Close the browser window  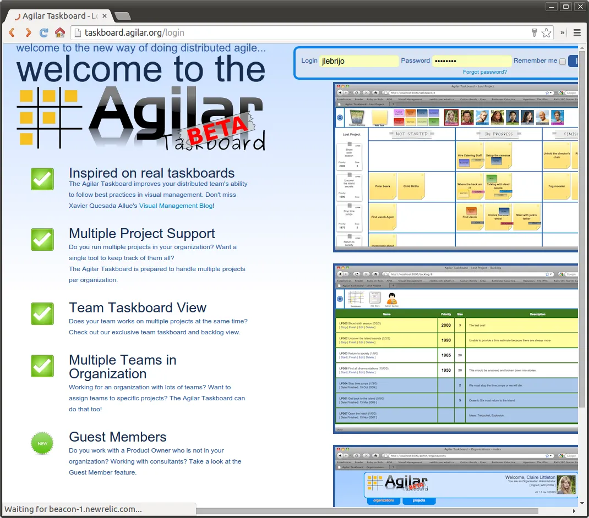[x=580, y=7]
